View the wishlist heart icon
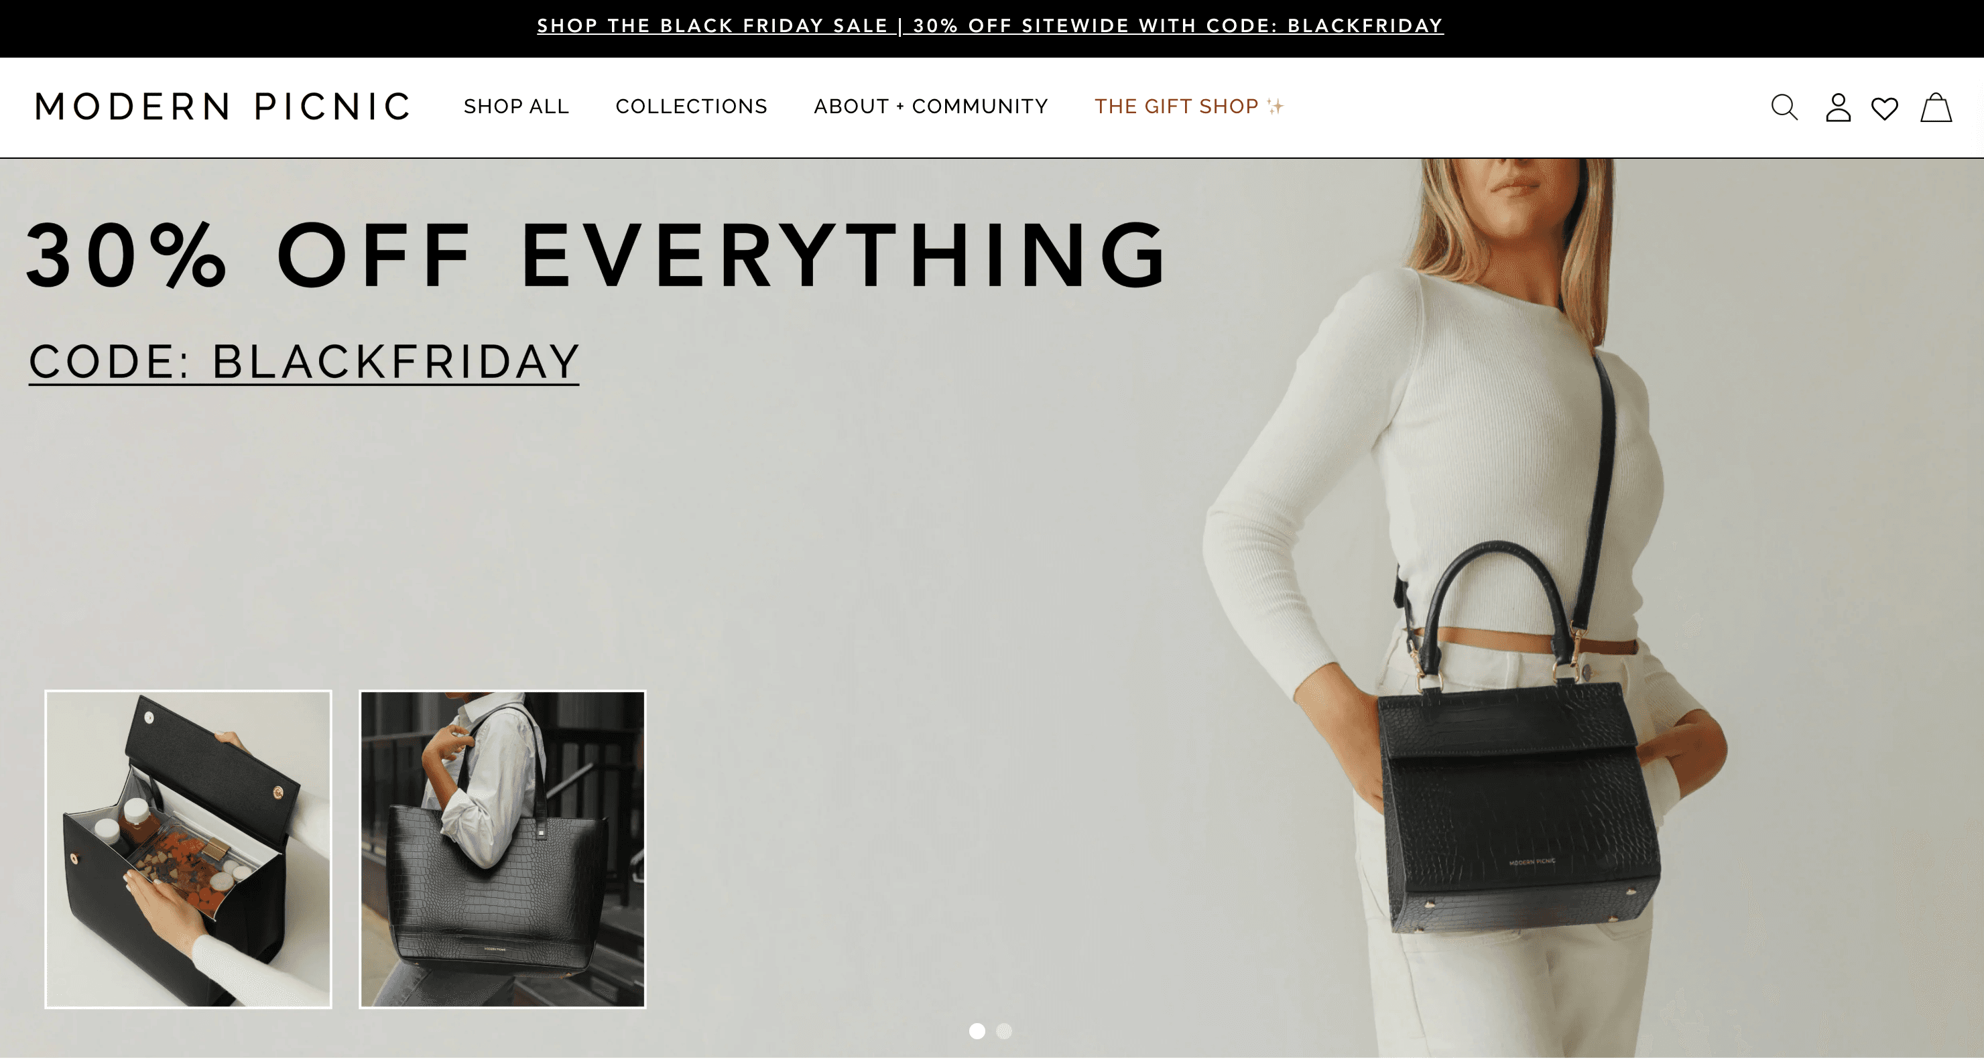1984x1060 pixels. coord(1885,109)
